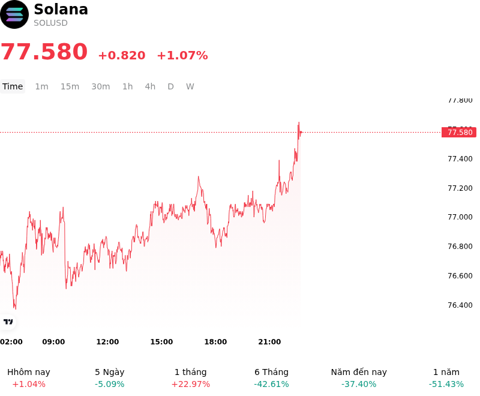
Task: Choose the 1 tháng performance range
Action: (191, 378)
